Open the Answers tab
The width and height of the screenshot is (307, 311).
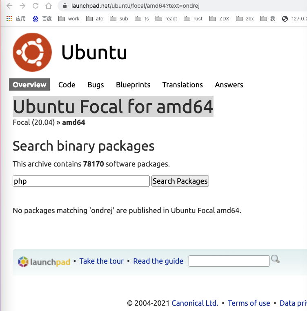pos(229,85)
